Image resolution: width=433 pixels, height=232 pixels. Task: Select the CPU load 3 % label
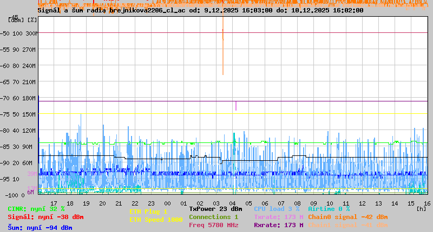tap(277, 209)
